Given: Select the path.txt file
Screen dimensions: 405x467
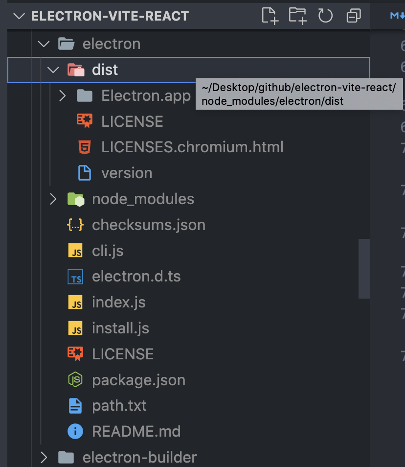Looking at the screenshot, I should [119, 405].
